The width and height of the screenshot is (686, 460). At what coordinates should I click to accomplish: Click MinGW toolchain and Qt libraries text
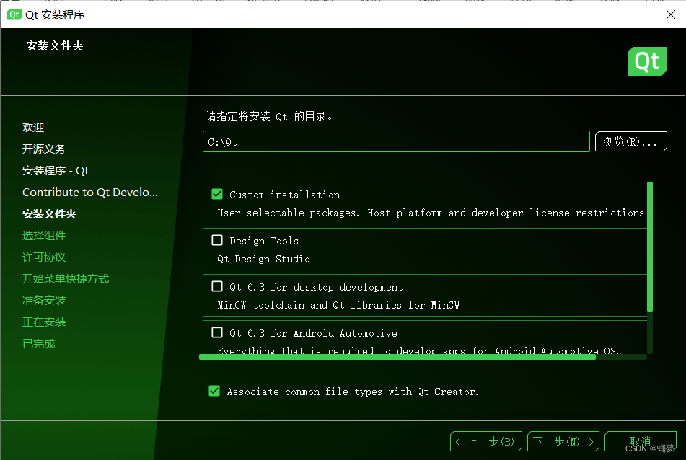pyautogui.click(x=338, y=305)
